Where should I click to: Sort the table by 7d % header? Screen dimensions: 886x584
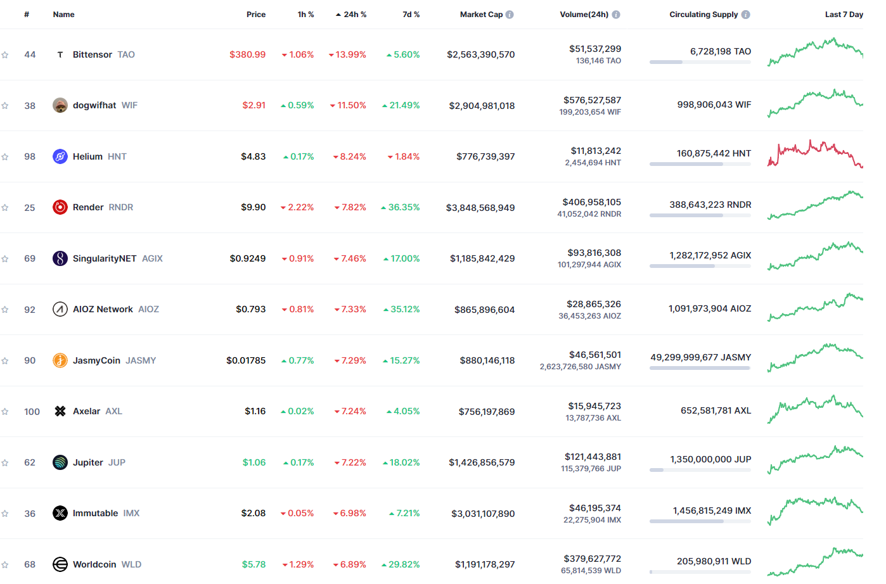pyautogui.click(x=411, y=15)
